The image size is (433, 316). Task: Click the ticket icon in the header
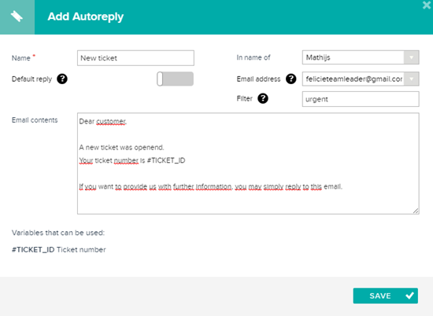tap(17, 17)
